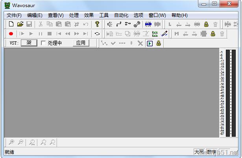242x158 pixels.
Task: Toggle the yellow lock in the automation toolbar
Action: tap(159, 43)
